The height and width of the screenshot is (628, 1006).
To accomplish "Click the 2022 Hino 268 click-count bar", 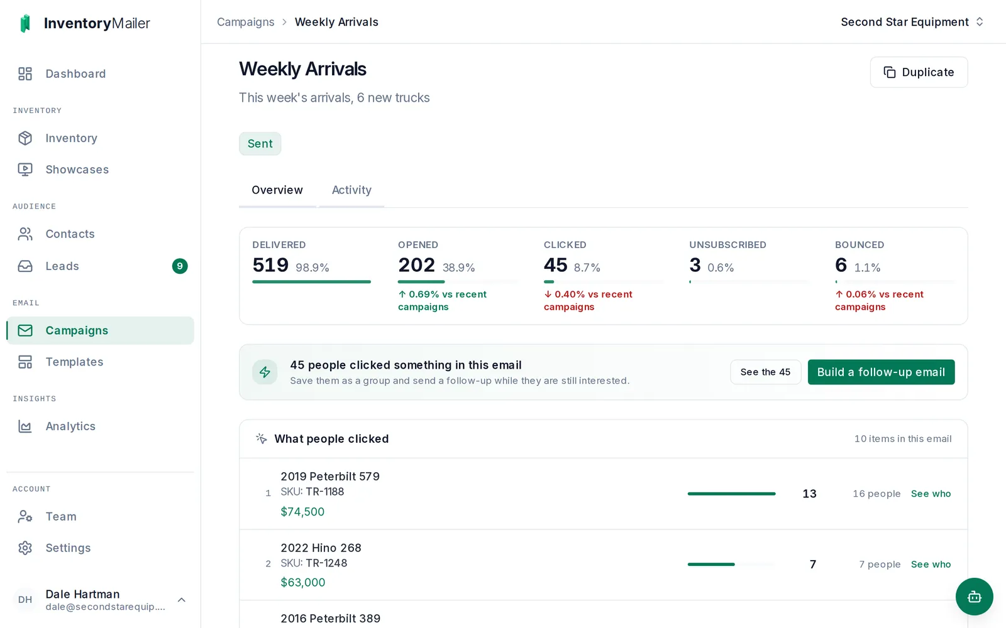I will coord(731,565).
